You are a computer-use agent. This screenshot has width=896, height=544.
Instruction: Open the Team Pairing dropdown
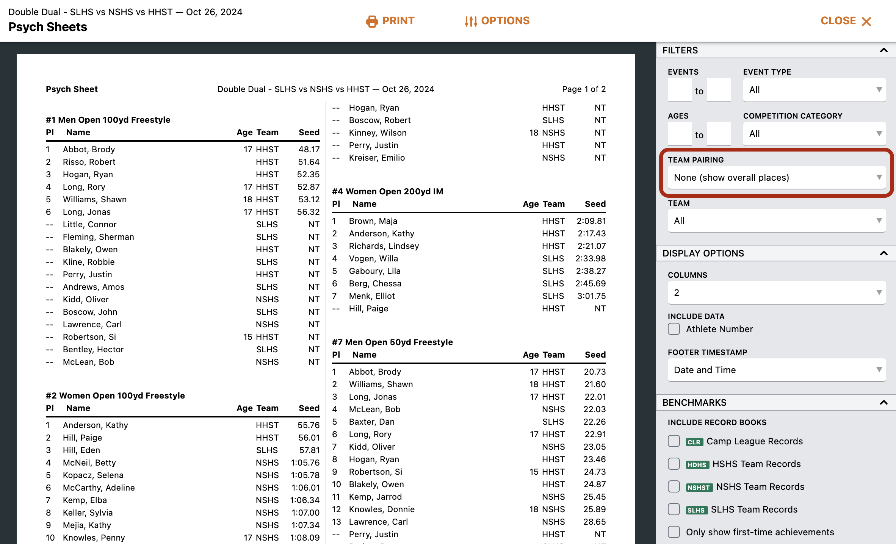pyautogui.click(x=777, y=177)
